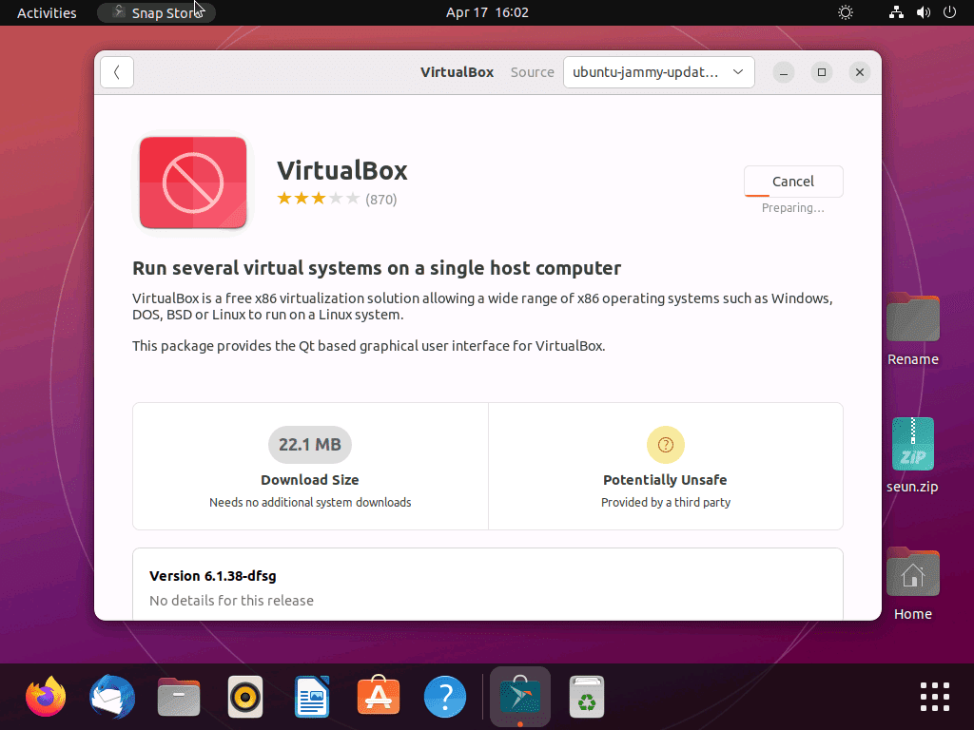Select the seun.zip archive on desktop
This screenshot has height=730, width=974.
[x=912, y=455]
